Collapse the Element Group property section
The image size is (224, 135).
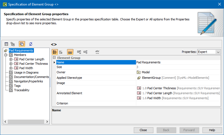54,58
